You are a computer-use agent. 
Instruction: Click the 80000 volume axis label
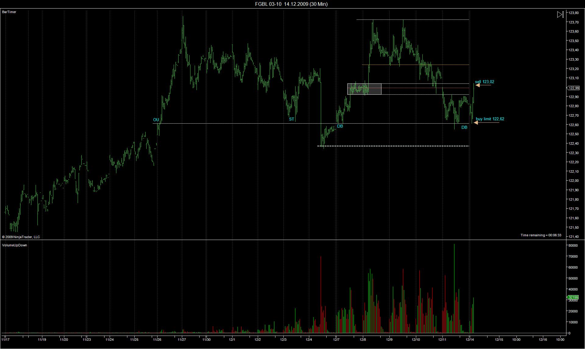tap(573, 245)
